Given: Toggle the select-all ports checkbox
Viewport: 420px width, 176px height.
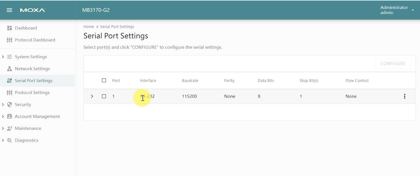Looking at the screenshot, I should pos(104,80).
